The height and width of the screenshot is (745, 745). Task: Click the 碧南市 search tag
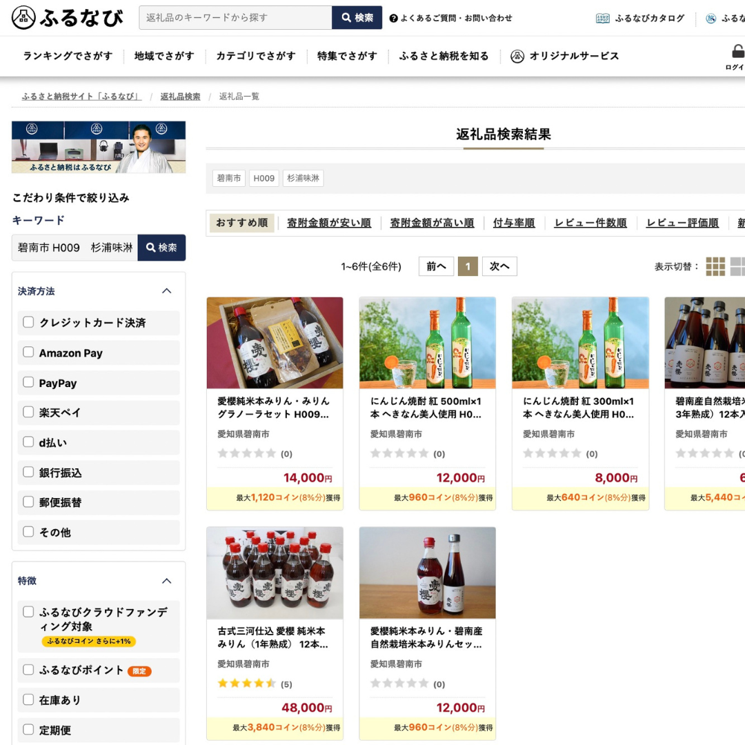coord(229,178)
